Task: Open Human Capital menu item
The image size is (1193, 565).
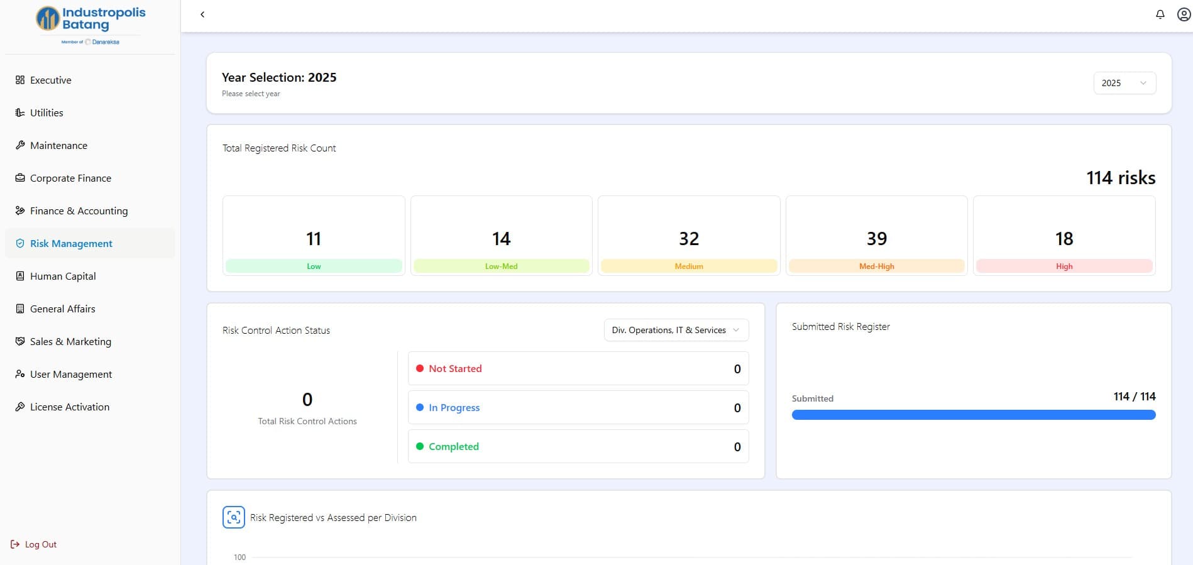Action: (90, 276)
